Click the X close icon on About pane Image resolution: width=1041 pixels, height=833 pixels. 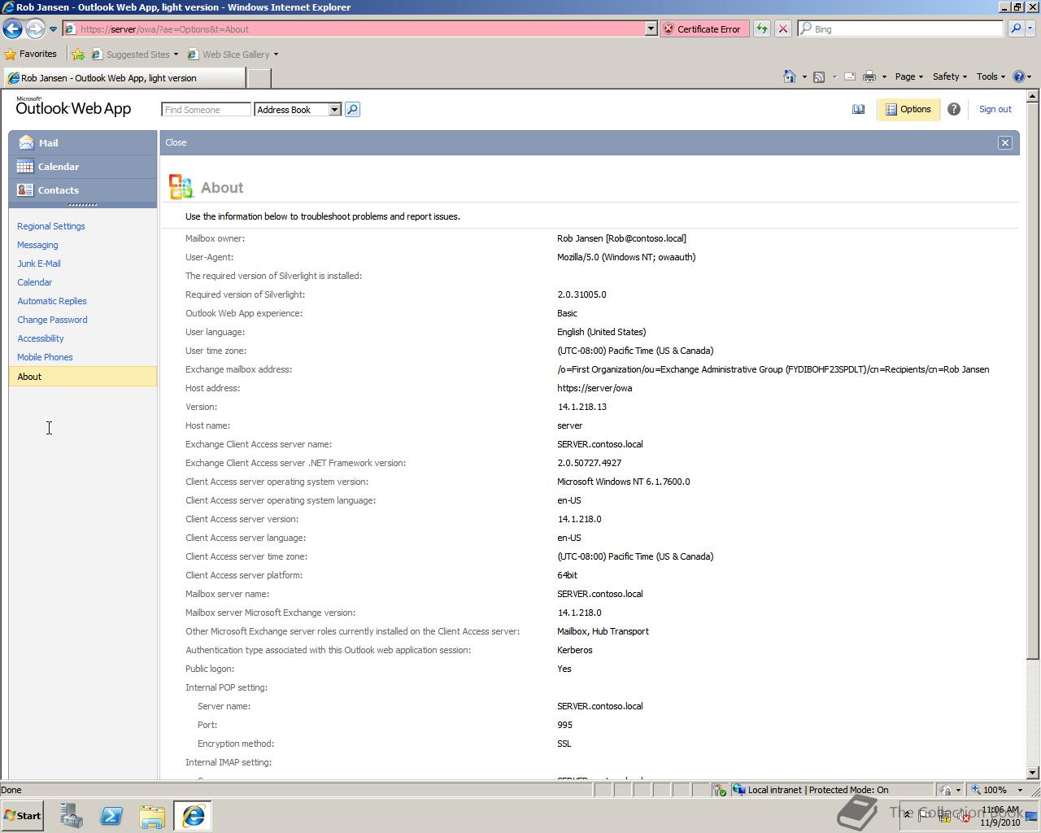pyautogui.click(x=1004, y=142)
